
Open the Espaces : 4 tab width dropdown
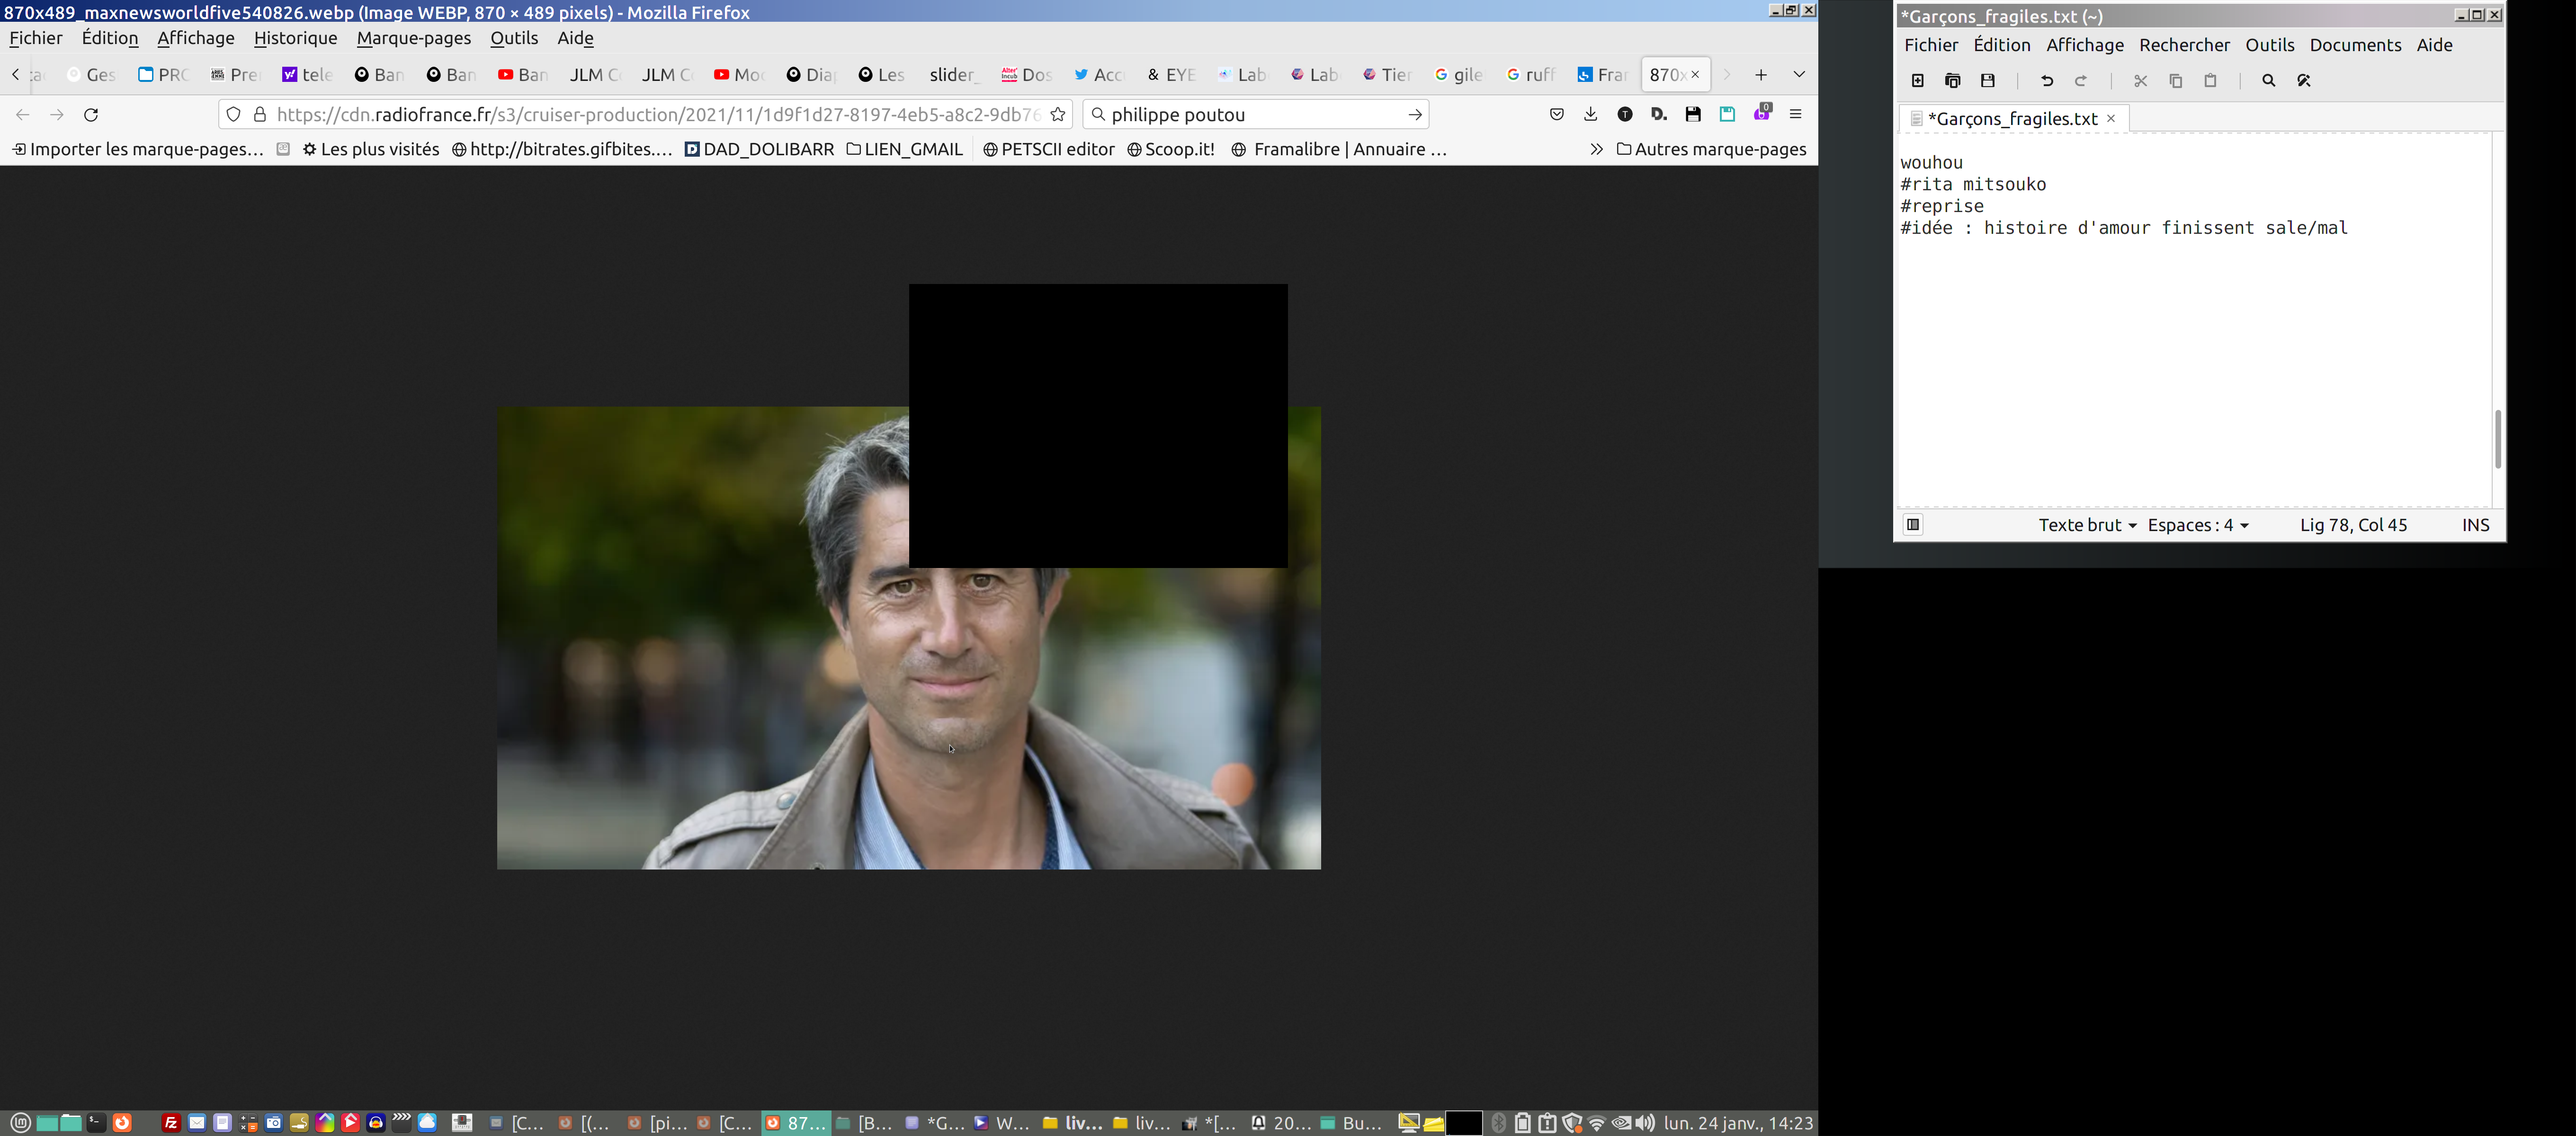[x=2198, y=525]
